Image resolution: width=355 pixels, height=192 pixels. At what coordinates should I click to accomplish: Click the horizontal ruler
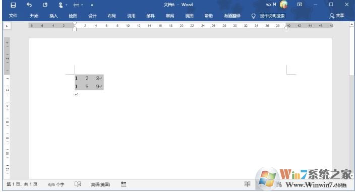[x=181, y=26]
